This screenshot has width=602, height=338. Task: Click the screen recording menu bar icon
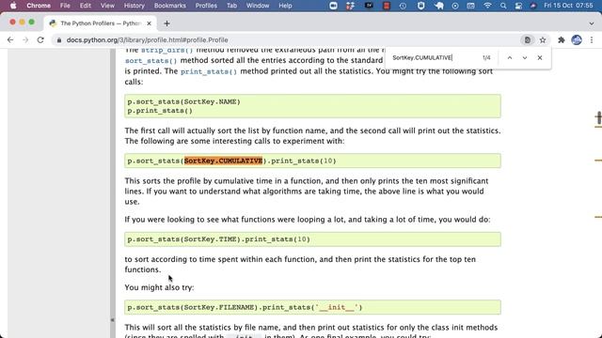[333, 6]
